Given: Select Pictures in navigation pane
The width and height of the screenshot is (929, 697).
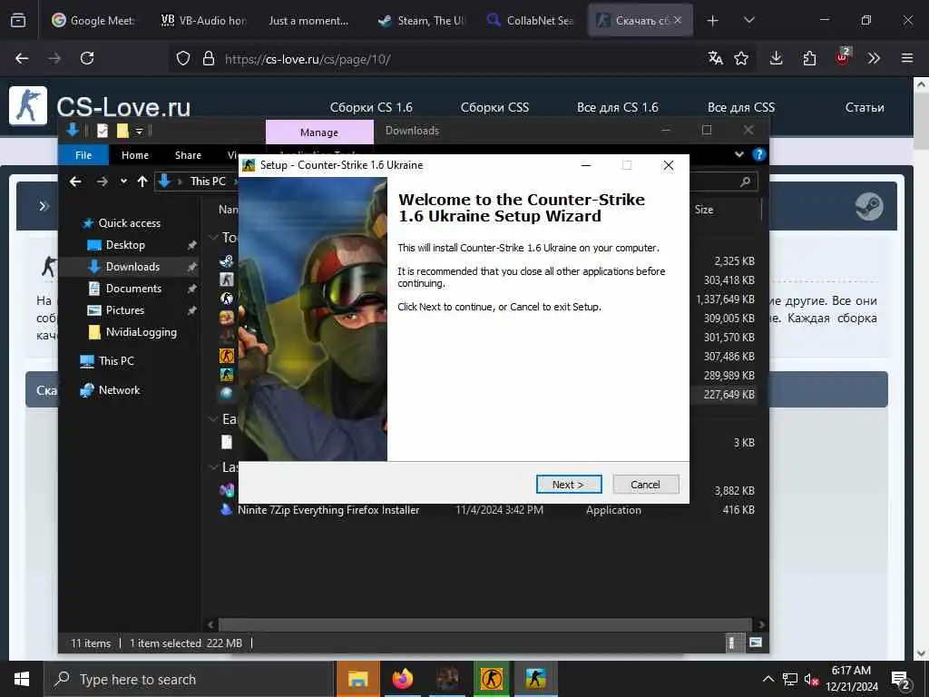Looking at the screenshot, I should coord(125,310).
